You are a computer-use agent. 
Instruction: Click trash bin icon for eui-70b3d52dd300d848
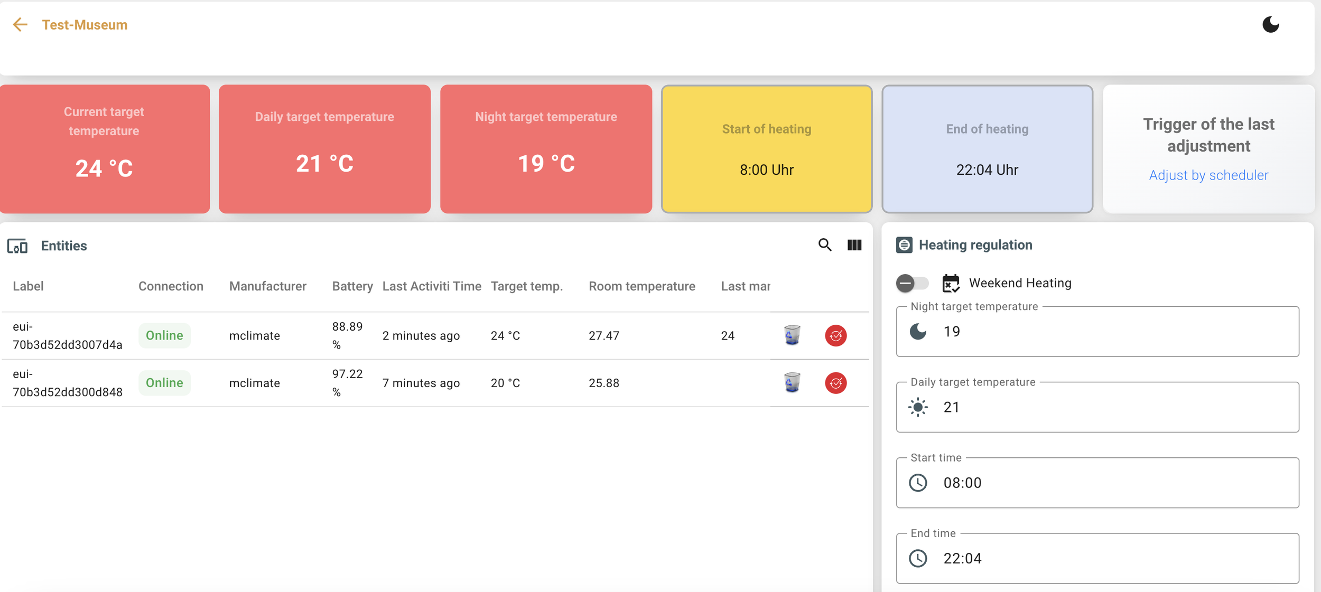point(792,383)
